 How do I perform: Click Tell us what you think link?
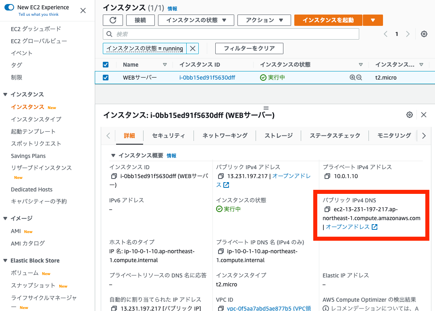[x=39, y=15]
